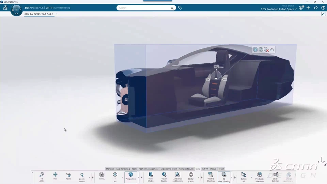Open the tag icon next to search
The height and width of the screenshot is (184, 327).
(180, 8)
